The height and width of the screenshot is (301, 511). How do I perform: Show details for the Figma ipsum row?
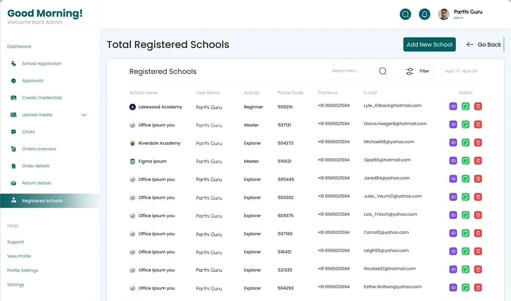click(x=453, y=161)
